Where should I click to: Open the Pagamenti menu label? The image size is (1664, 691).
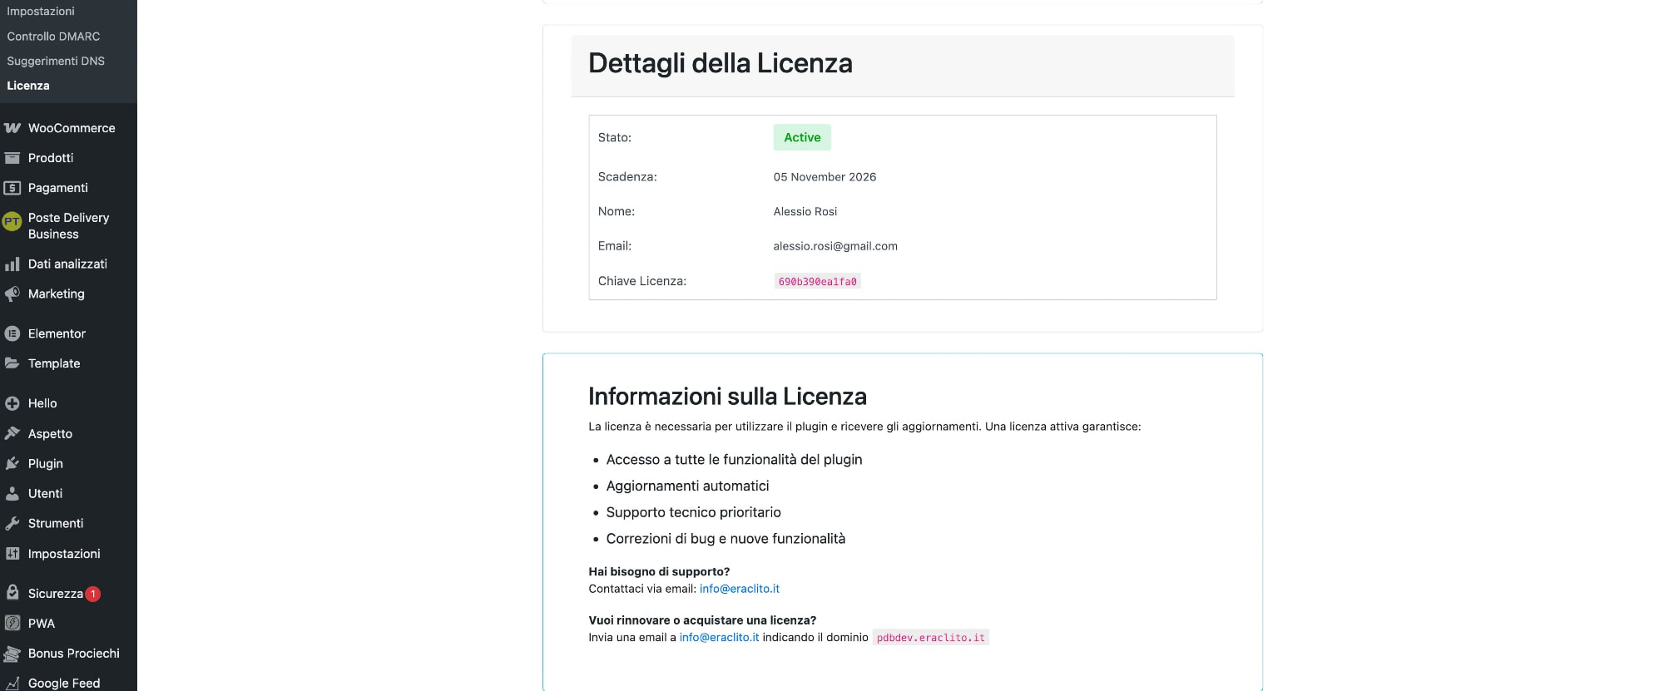tap(58, 188)
